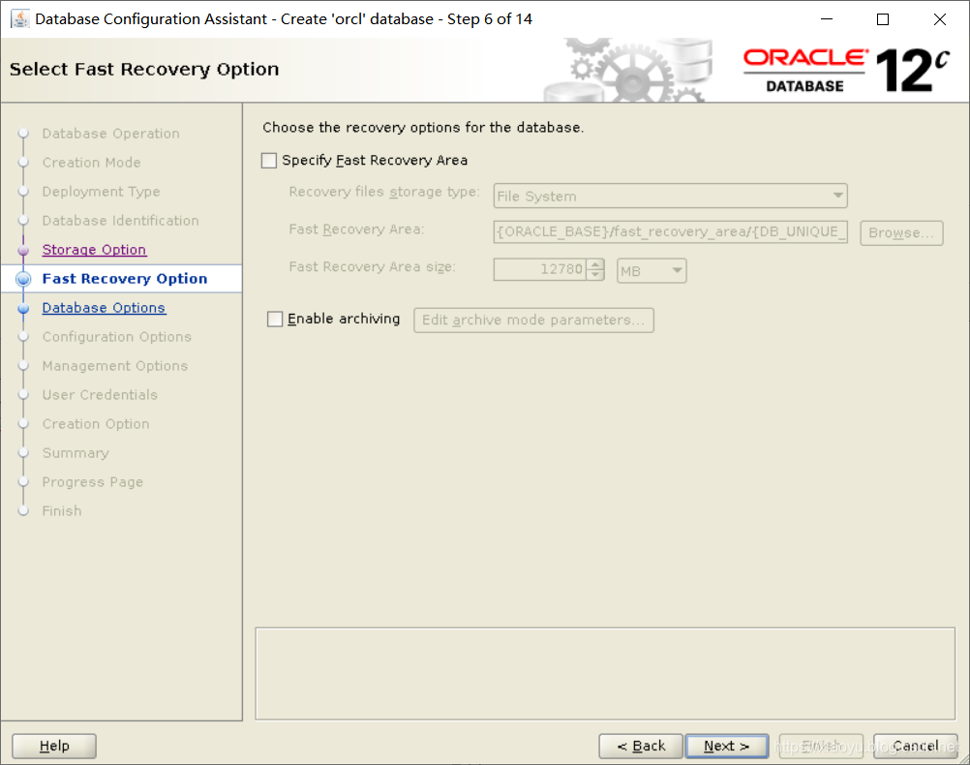Screen dimensions: 970x765
Task: Click Configuration Options step in sidebar
Action: pyautogui.click(x=117, y=337)
